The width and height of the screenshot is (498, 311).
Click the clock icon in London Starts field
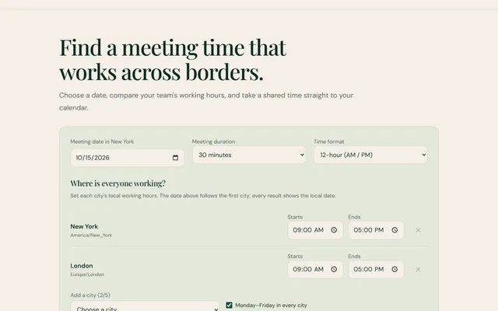click(x=334, y=270)
